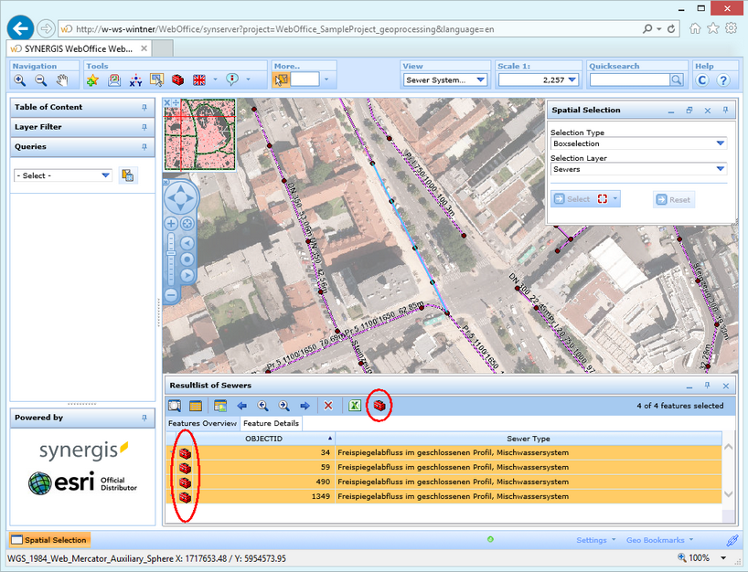Select the Zoom In navigation tool

(19, 80)
